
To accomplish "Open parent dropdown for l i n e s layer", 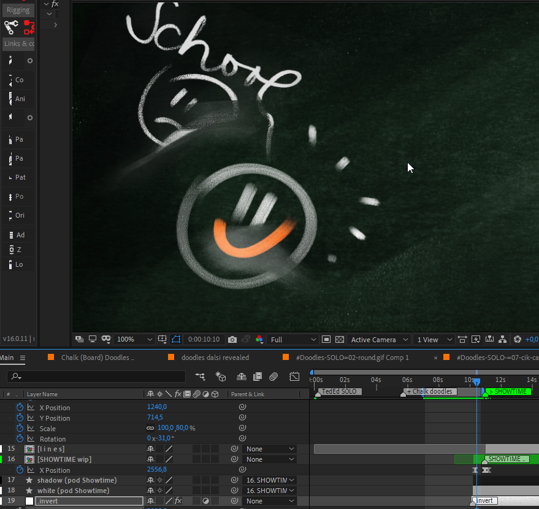I will click(x=270, y=449).
